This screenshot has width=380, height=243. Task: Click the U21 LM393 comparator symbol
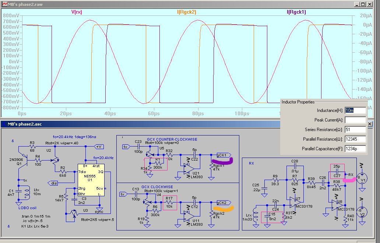coord(189,169)
